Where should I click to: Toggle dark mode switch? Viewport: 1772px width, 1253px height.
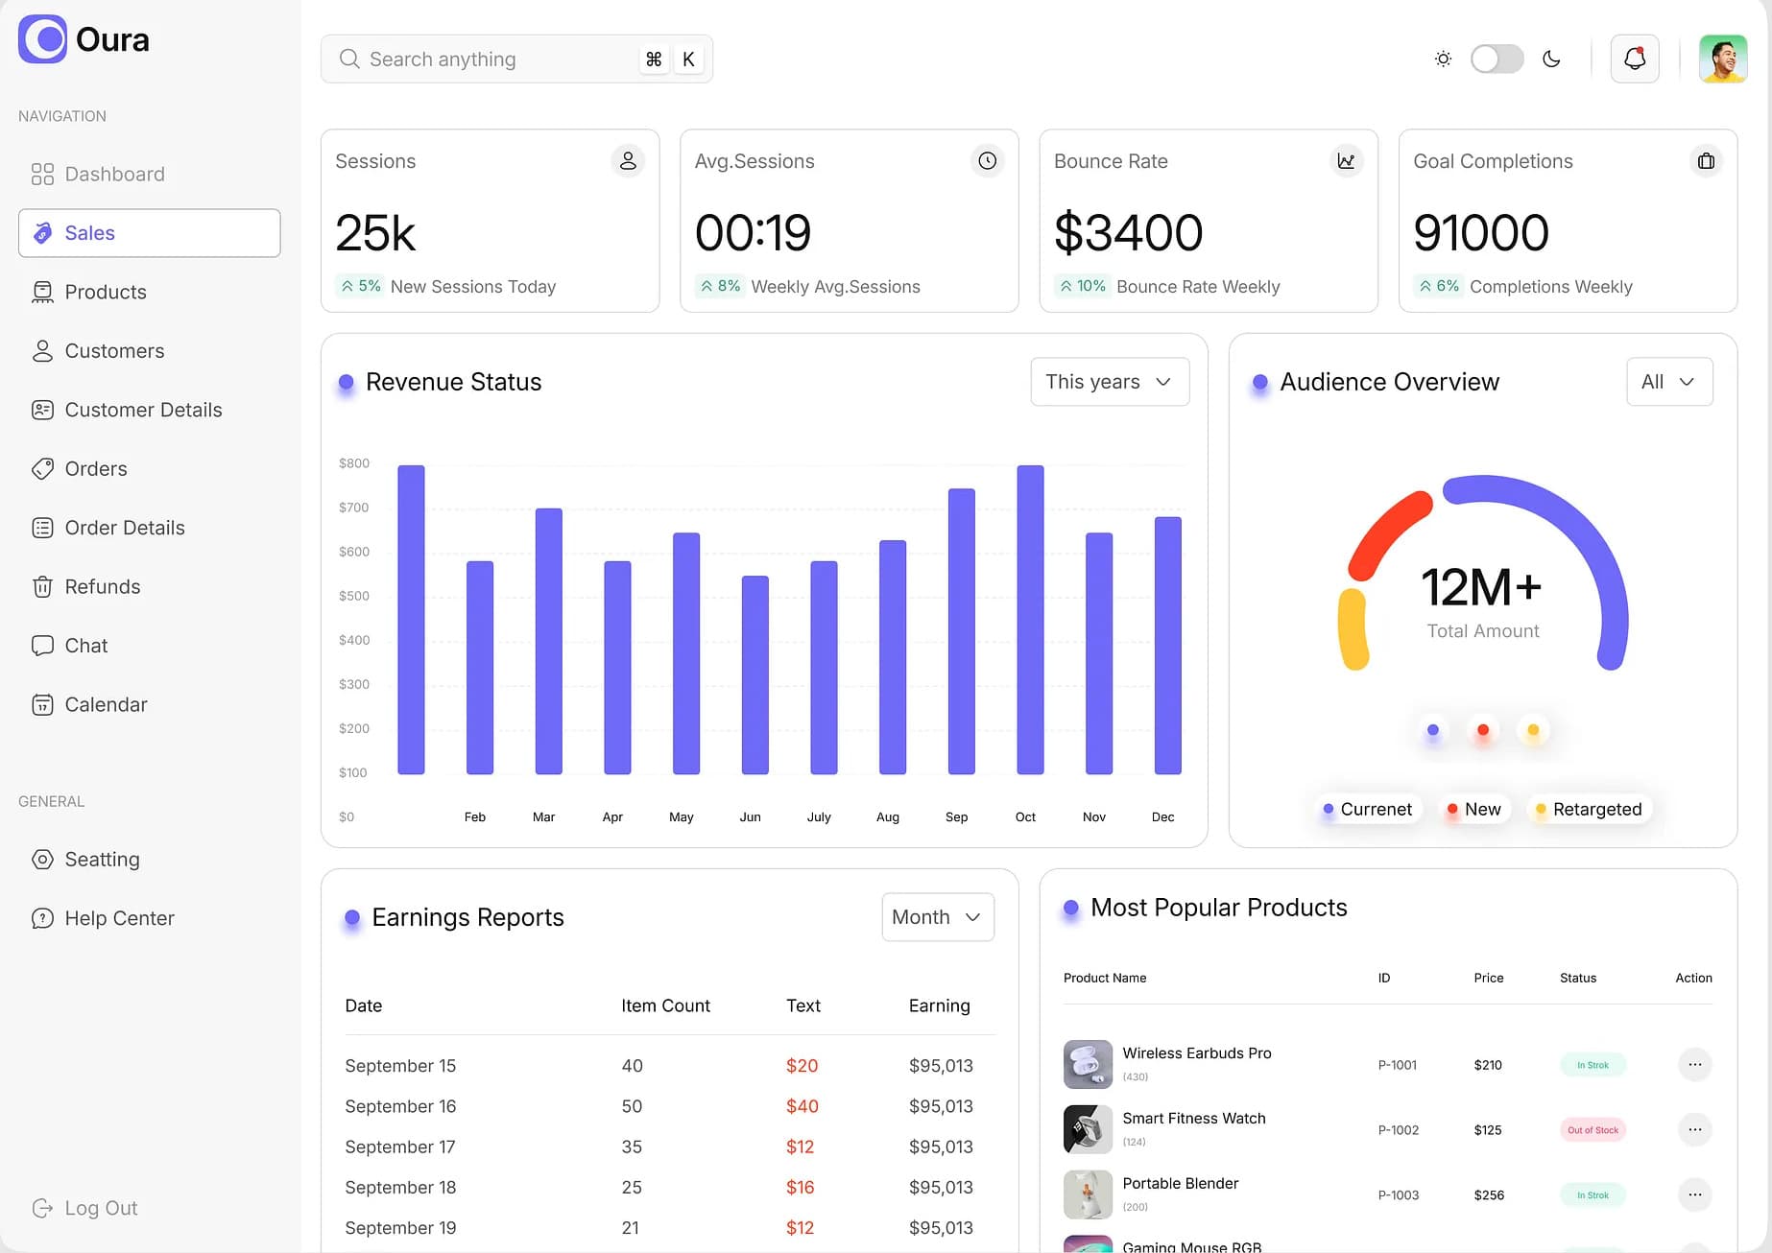point(1497,59)
